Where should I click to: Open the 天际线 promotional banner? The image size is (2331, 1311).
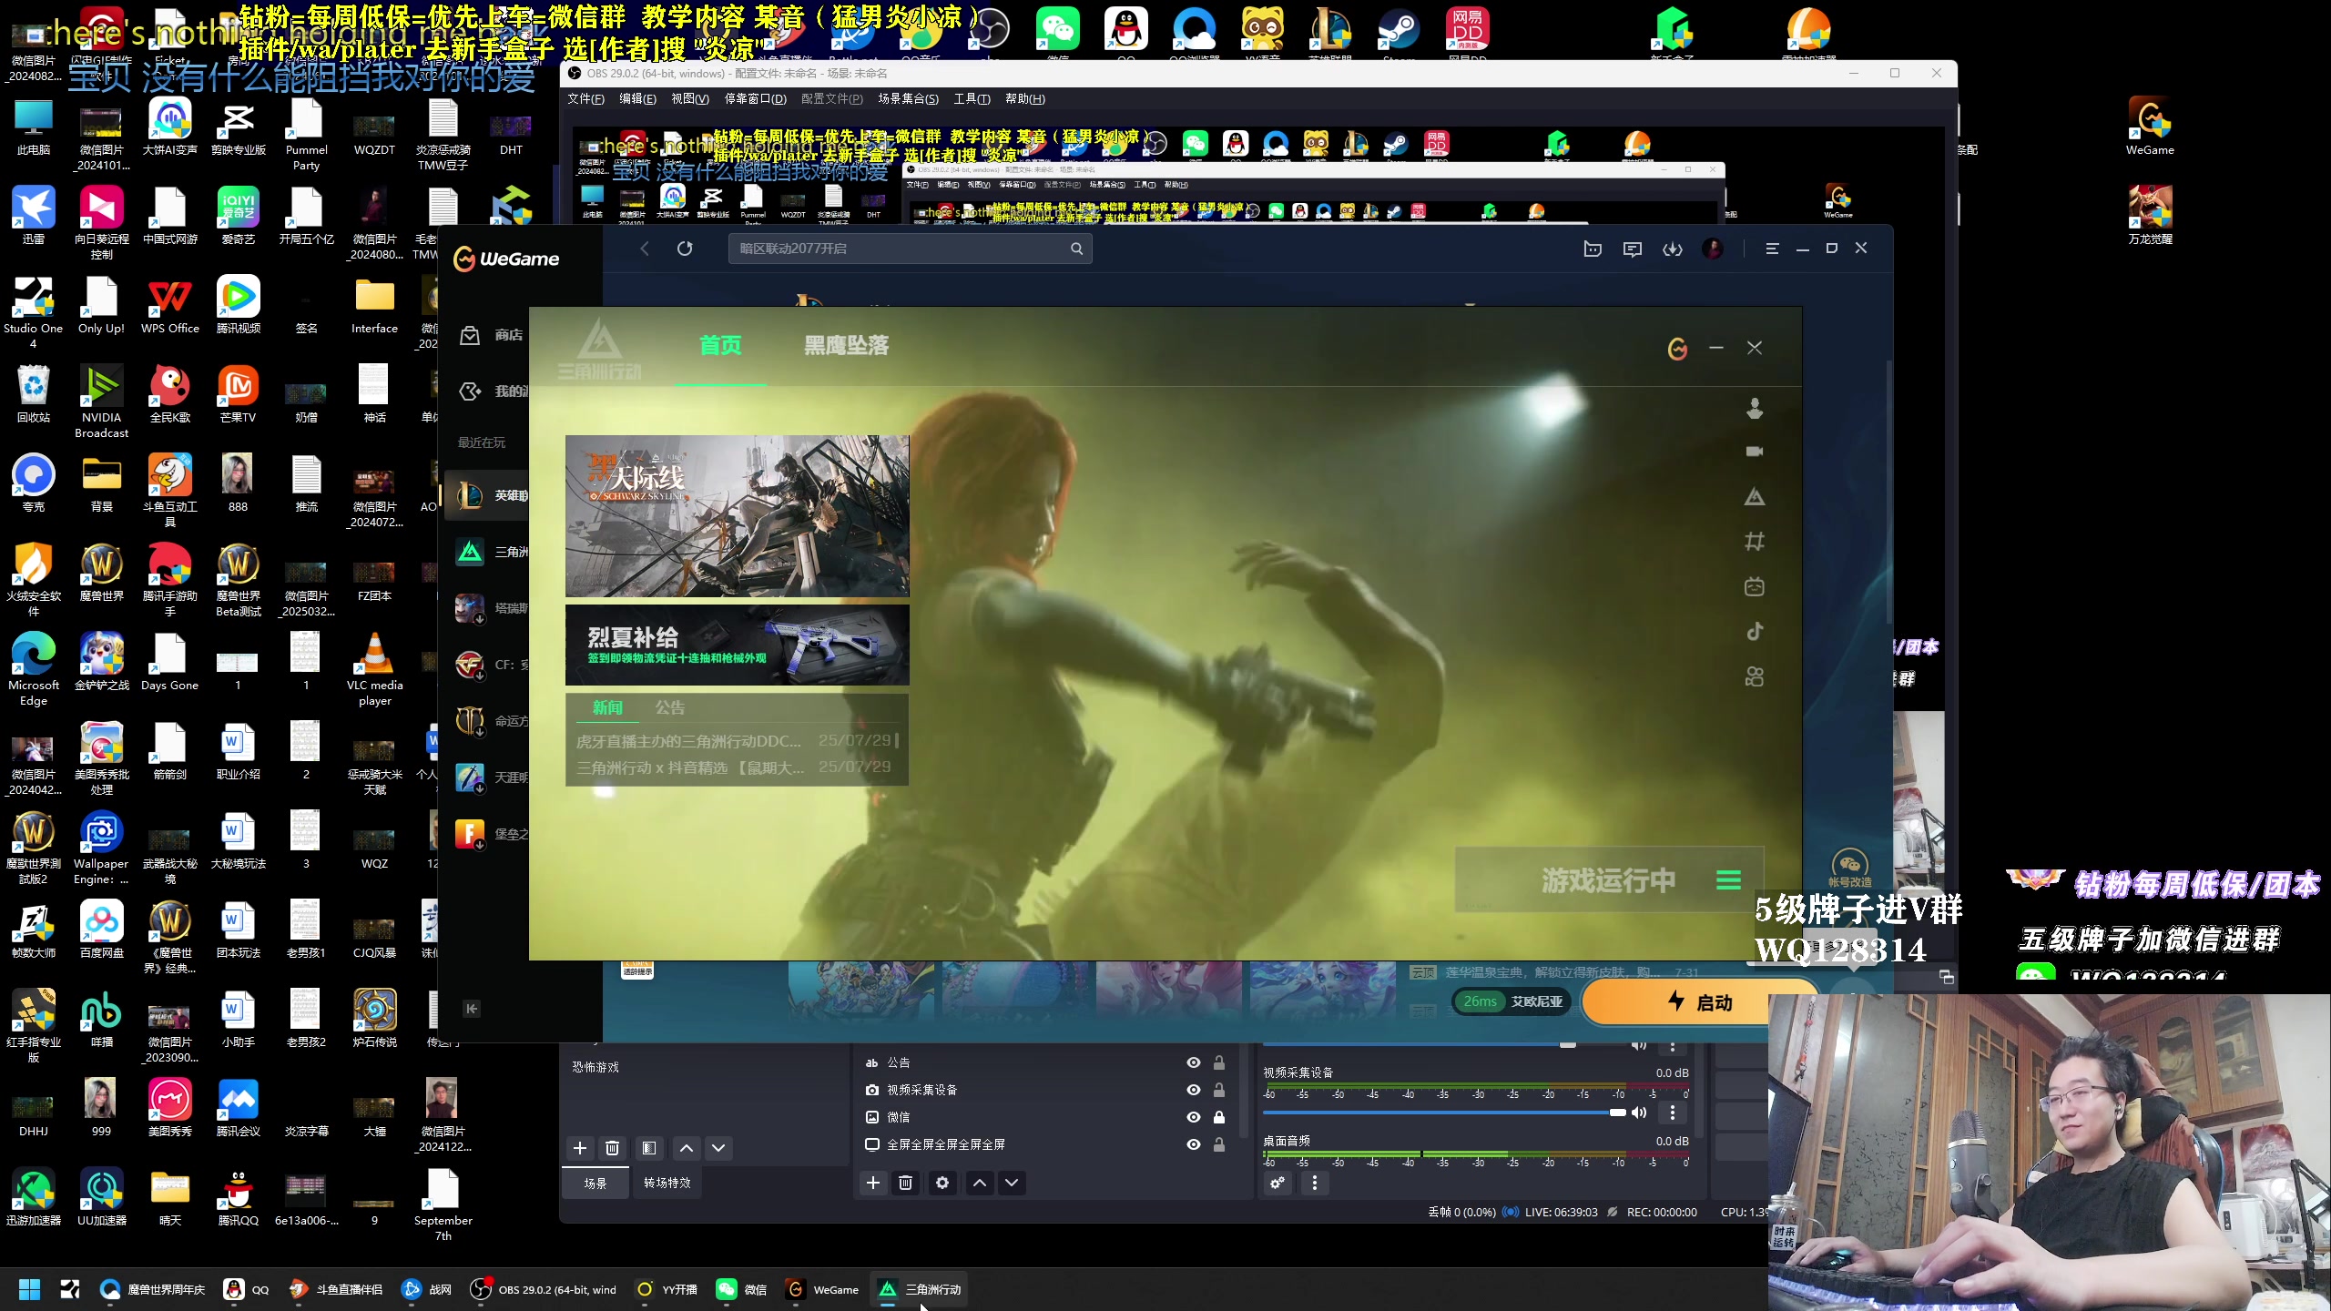click(x=737, y=515)
